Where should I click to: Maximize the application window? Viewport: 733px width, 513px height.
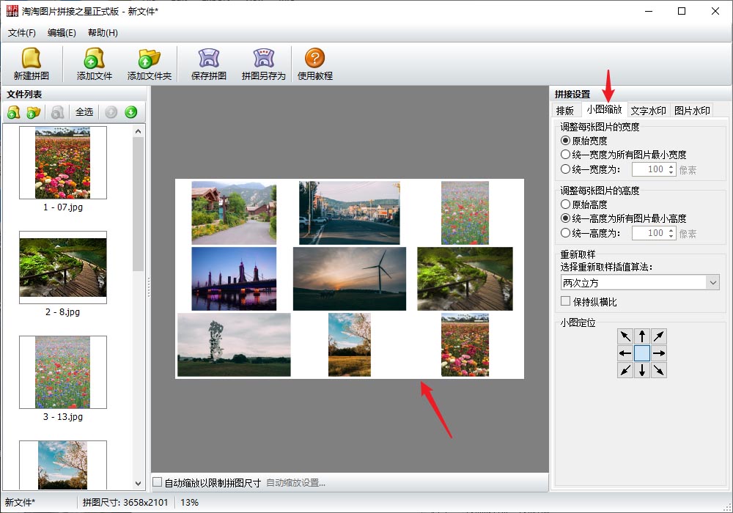(682, 11)
